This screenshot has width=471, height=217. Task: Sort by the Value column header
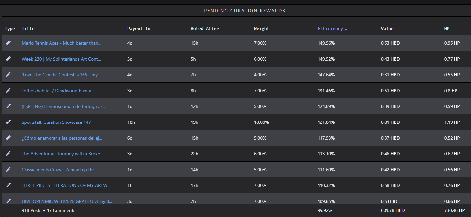[x=387, y=29]
